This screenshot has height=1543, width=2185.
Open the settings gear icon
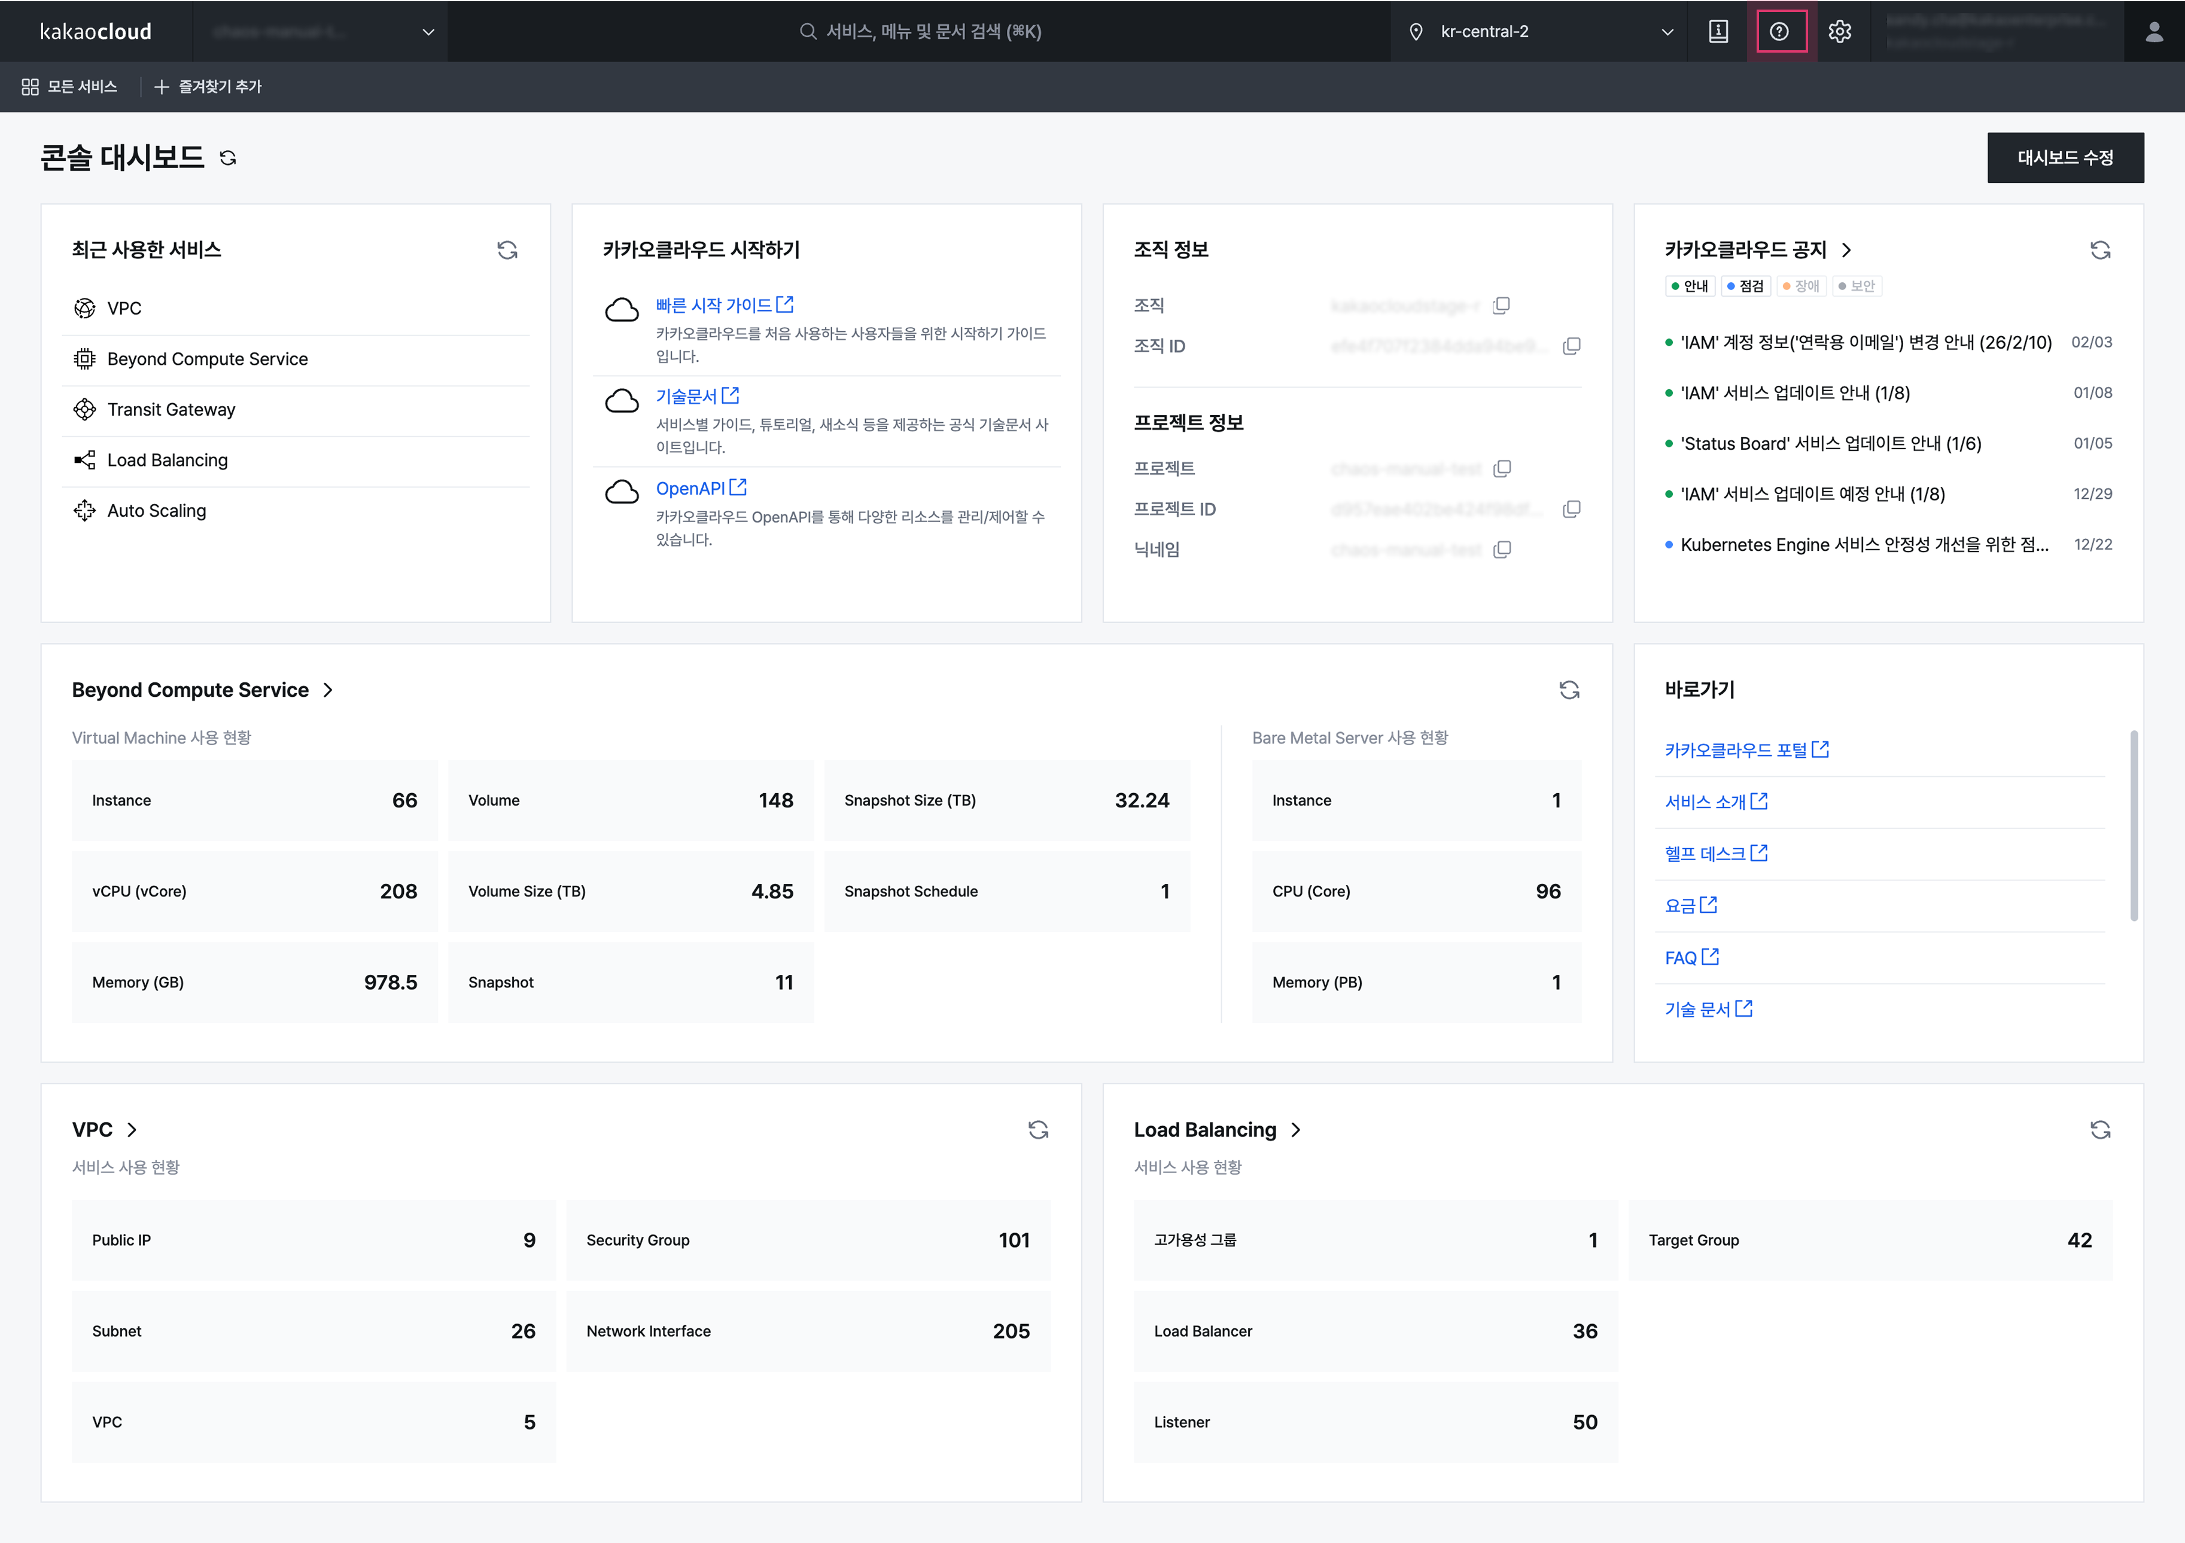coord(1840,31)
